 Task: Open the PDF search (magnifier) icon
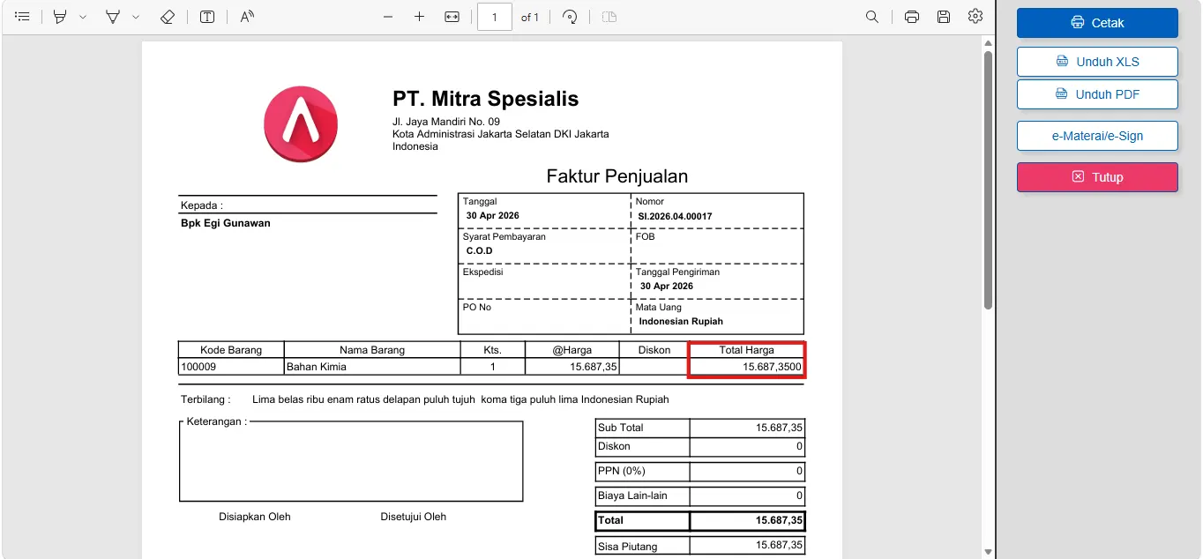[x=872, y=17]
